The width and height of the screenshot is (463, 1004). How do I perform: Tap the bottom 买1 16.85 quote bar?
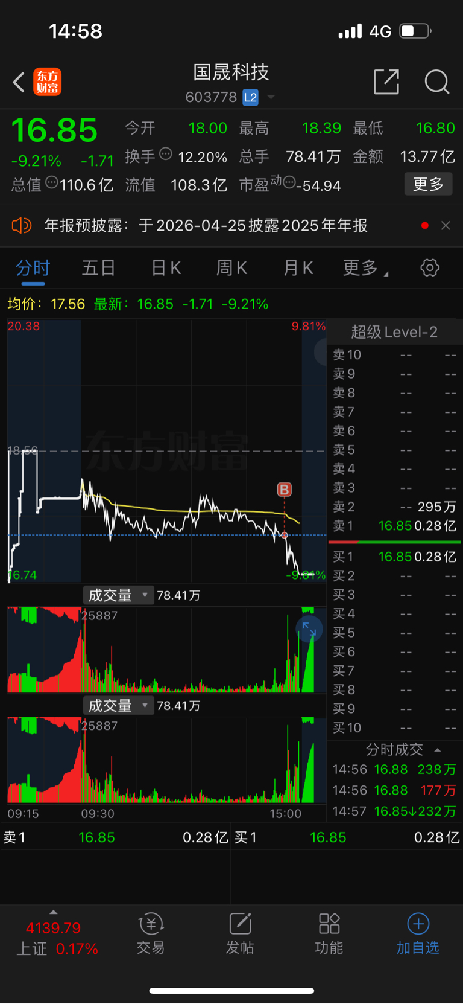pyautogui.click(x=347, y=837)
